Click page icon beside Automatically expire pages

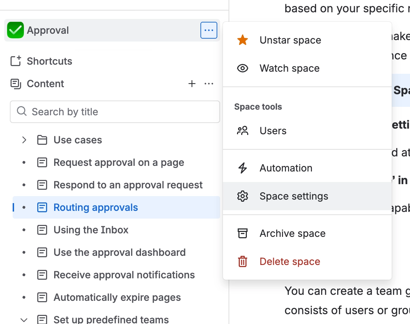tap(42, 297)
